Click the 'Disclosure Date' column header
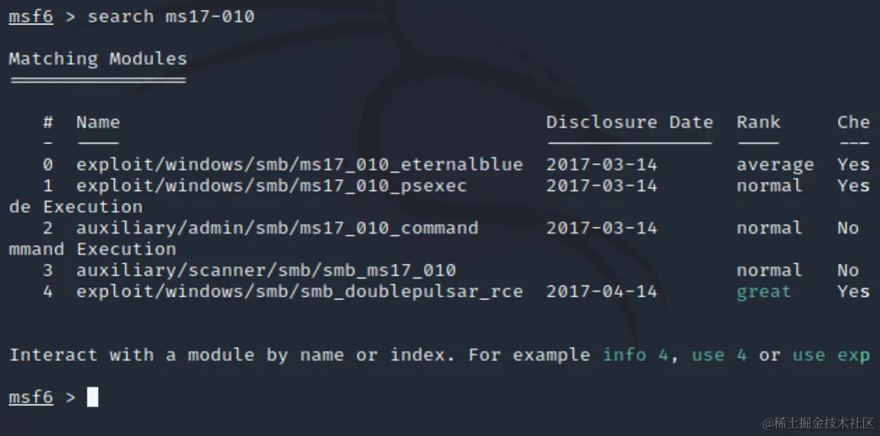 coord(629,122)
